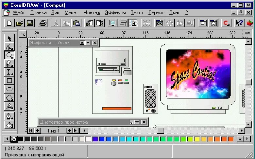Expand the Эффекты - Объем roll-up arrow
Screen dimensions: 255x159
pyautogui.click(x=88, y=43)
